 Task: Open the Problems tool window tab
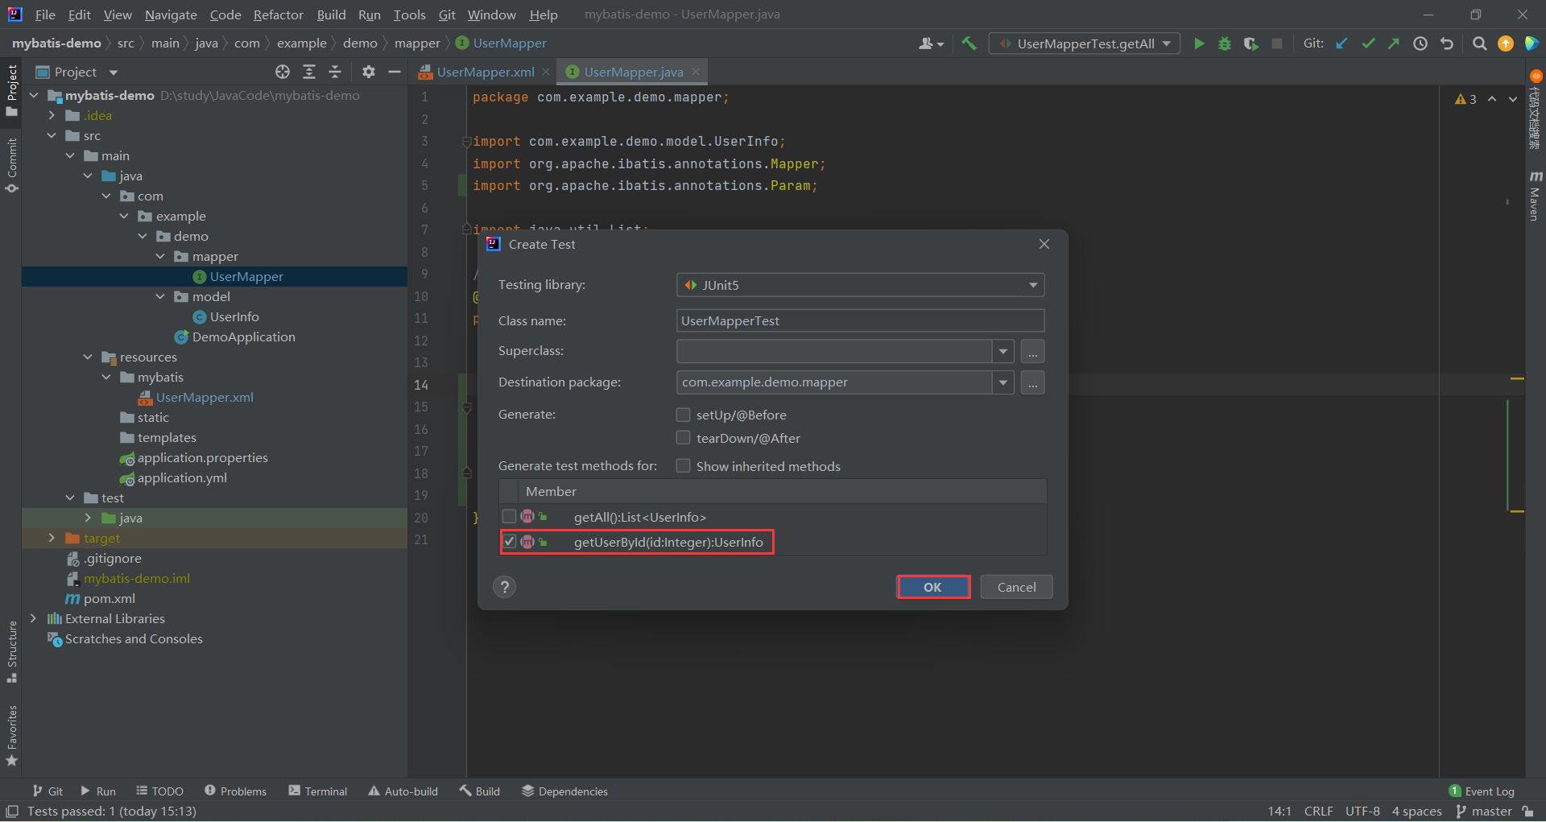coord(235,791)
